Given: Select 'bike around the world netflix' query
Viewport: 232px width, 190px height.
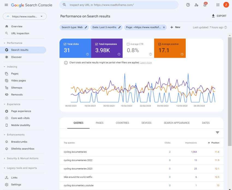Looking at the screenshot, I should click(x=141, y=177).
